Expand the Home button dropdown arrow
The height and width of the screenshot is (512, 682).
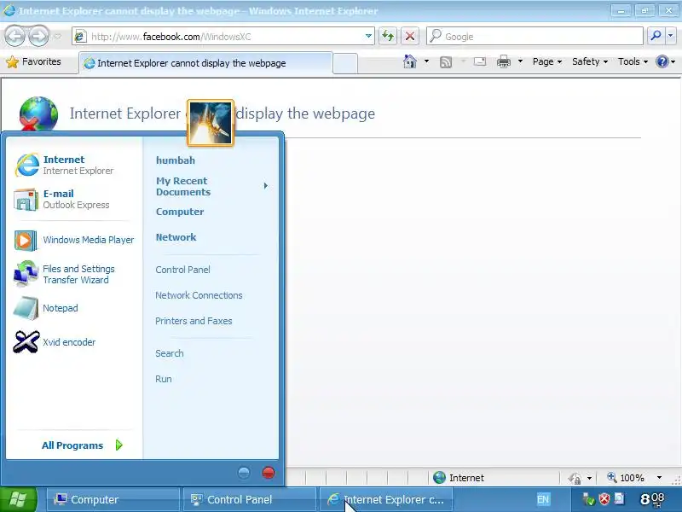pos(427,61)
